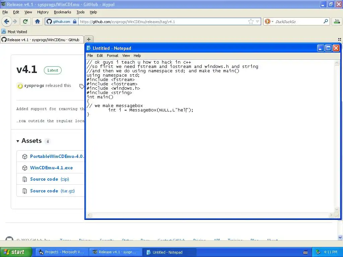The width and height of the screenshot is (343, 257).
Task: Bookmark this page with the star icon
Action: [251, 21]
